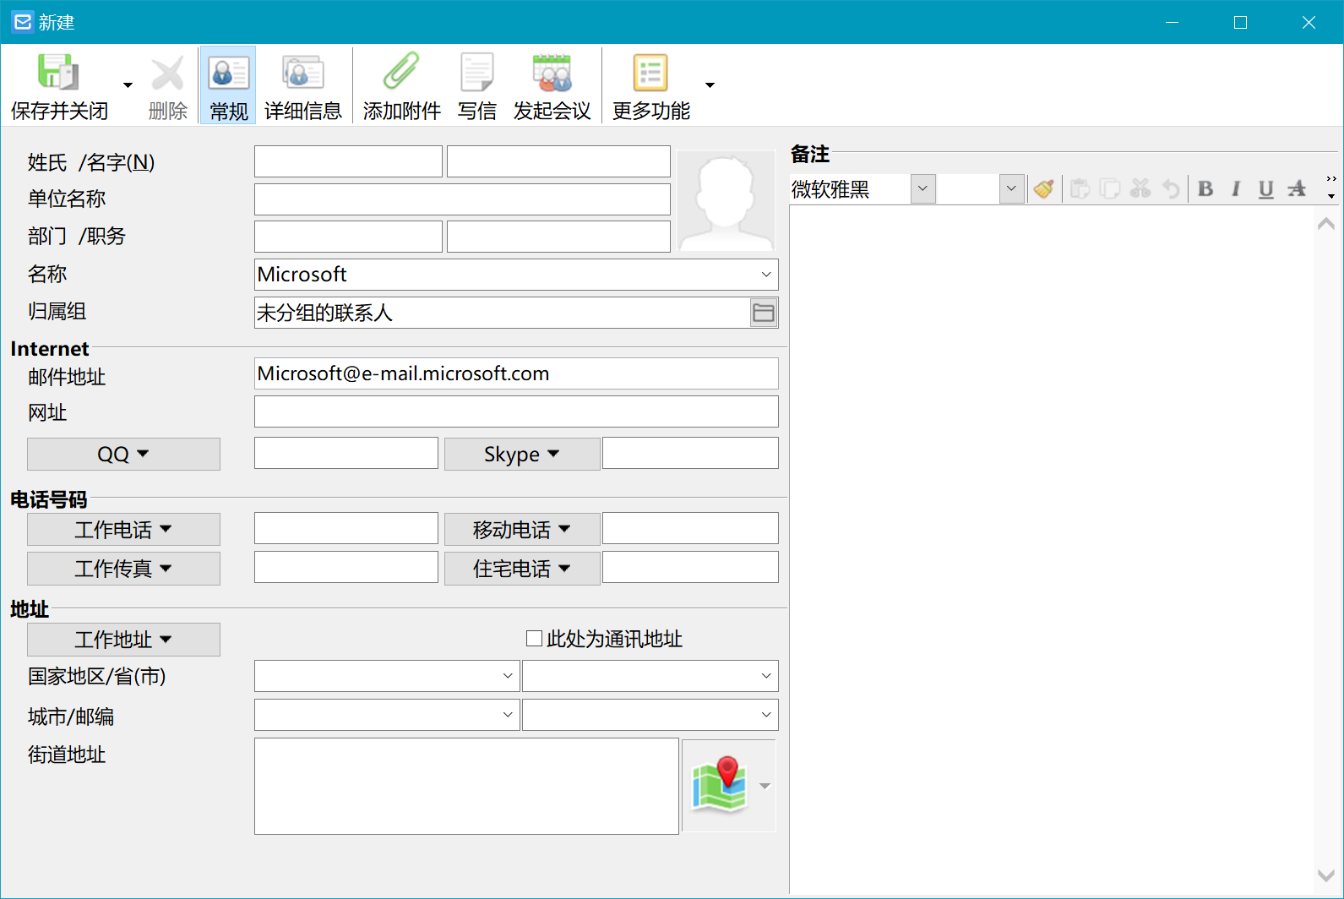Click the 写信 compose mail icon
1344x899 pixels.
pyautogui.click(x=476, y=72)
